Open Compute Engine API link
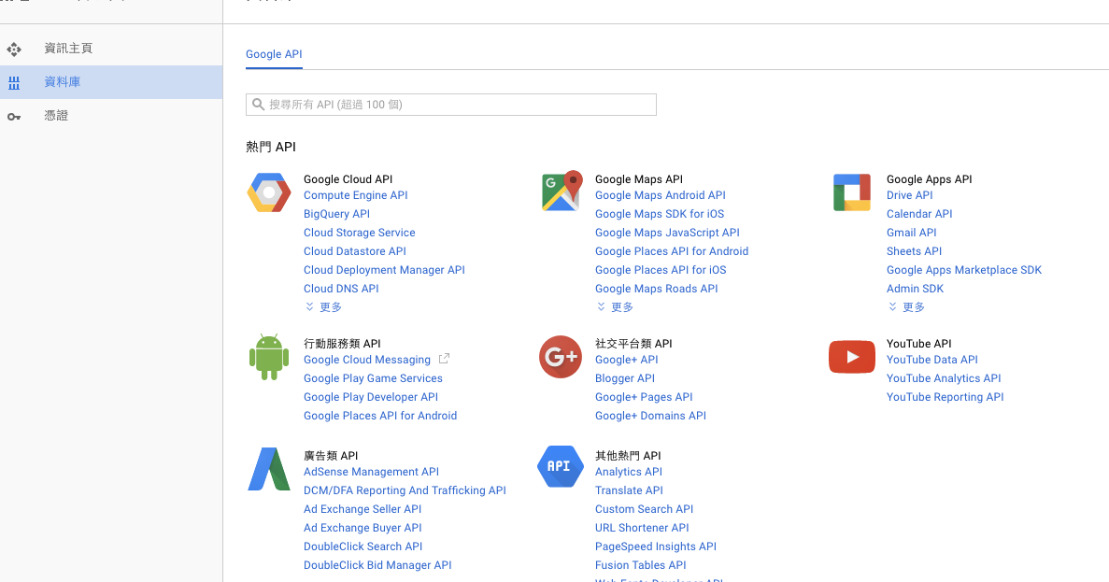This screenshot has height=582, width=1109. click(356, 195)
